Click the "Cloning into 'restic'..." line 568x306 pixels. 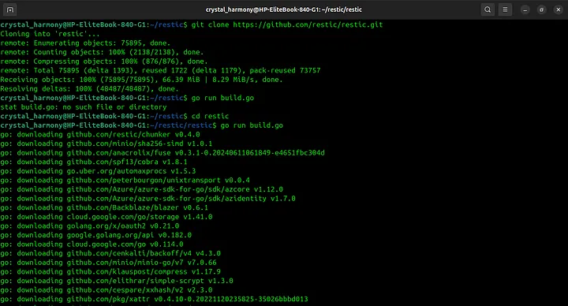(x=50, y=34)
